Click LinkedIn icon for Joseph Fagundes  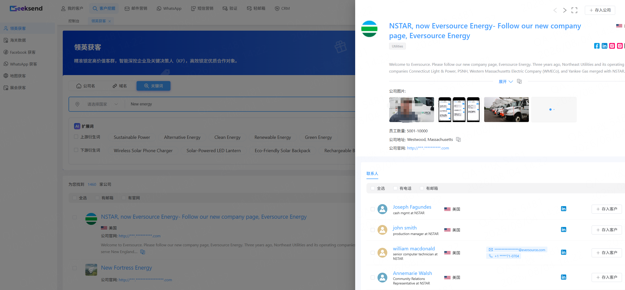click(564, 209)
